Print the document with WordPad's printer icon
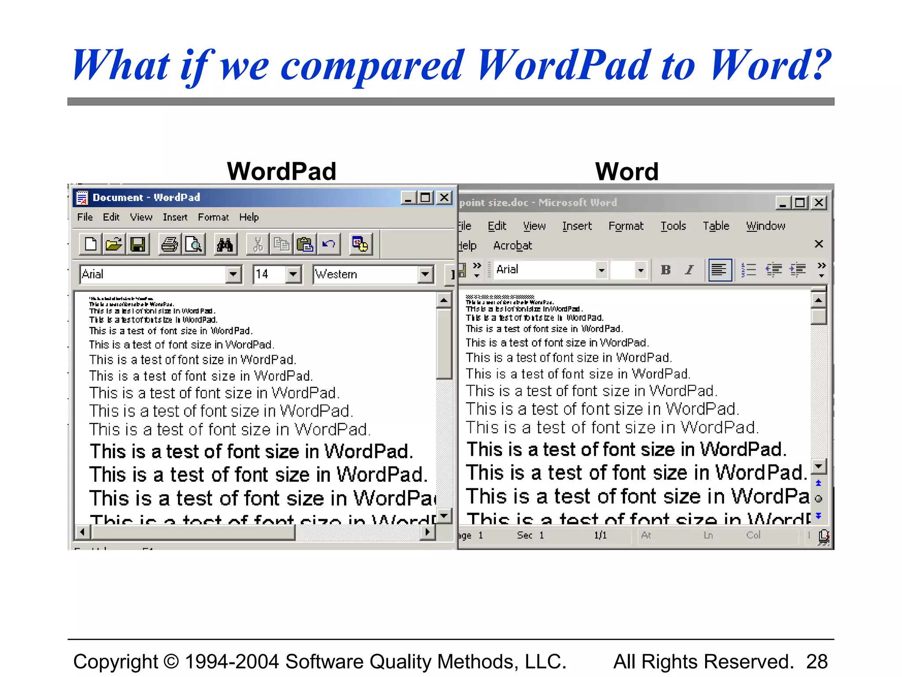Screen dimensions: 902x677 click(170, 244)
